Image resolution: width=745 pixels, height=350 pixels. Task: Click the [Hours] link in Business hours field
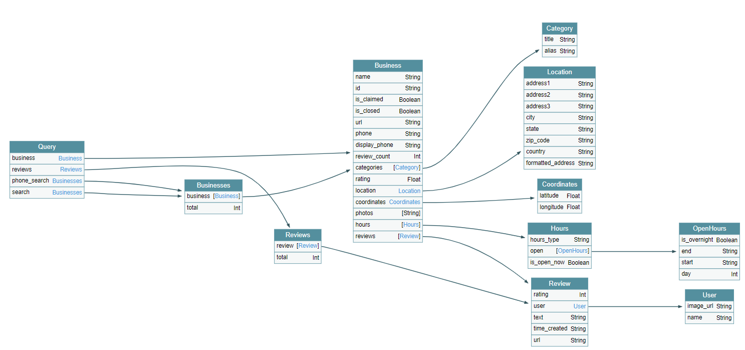click(411, 225)
